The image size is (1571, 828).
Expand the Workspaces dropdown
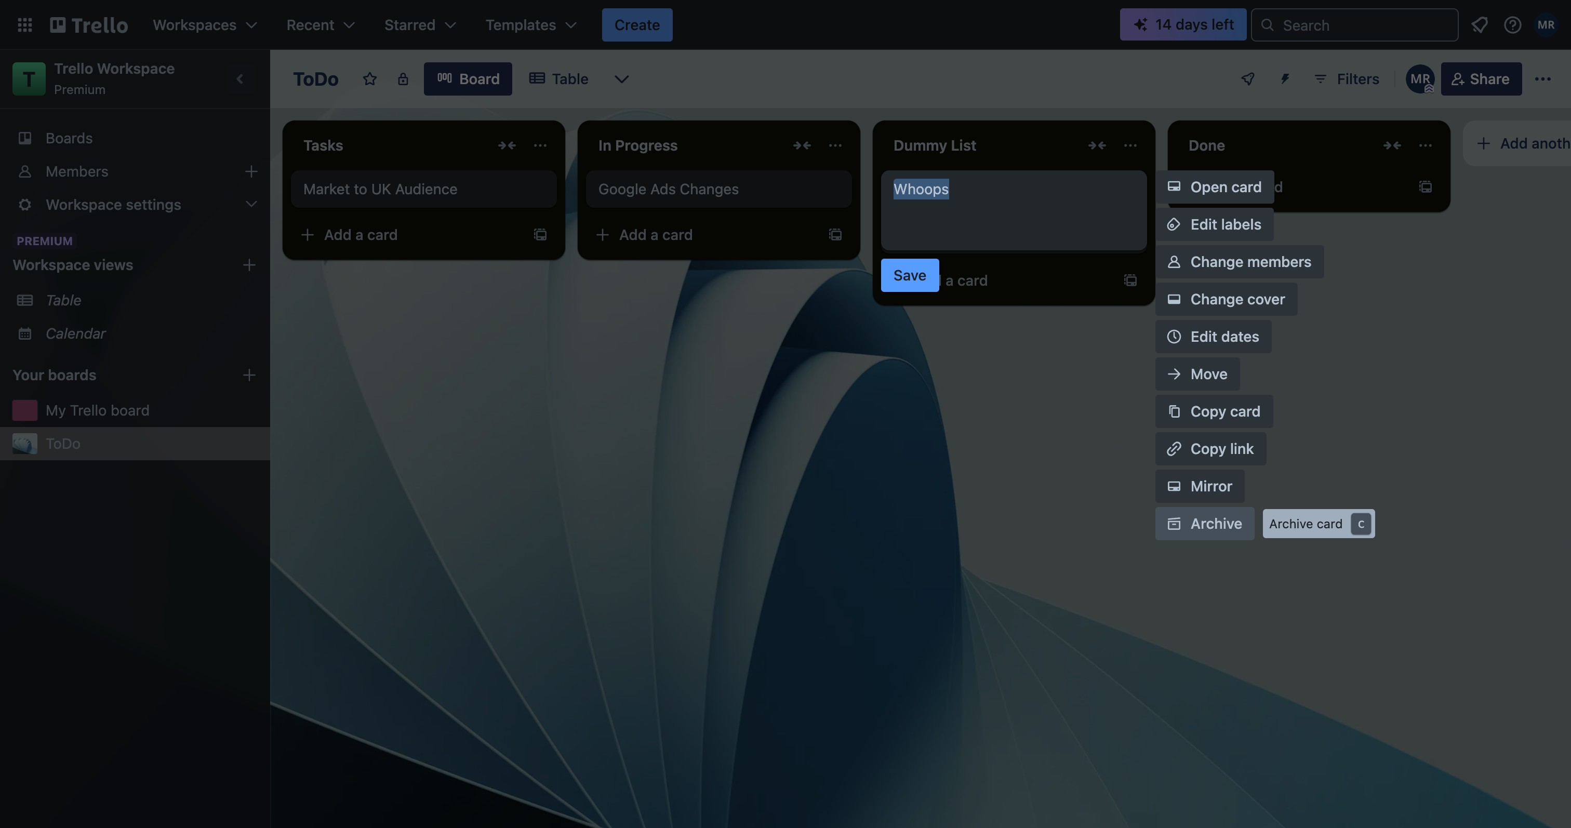pos(205,25)
